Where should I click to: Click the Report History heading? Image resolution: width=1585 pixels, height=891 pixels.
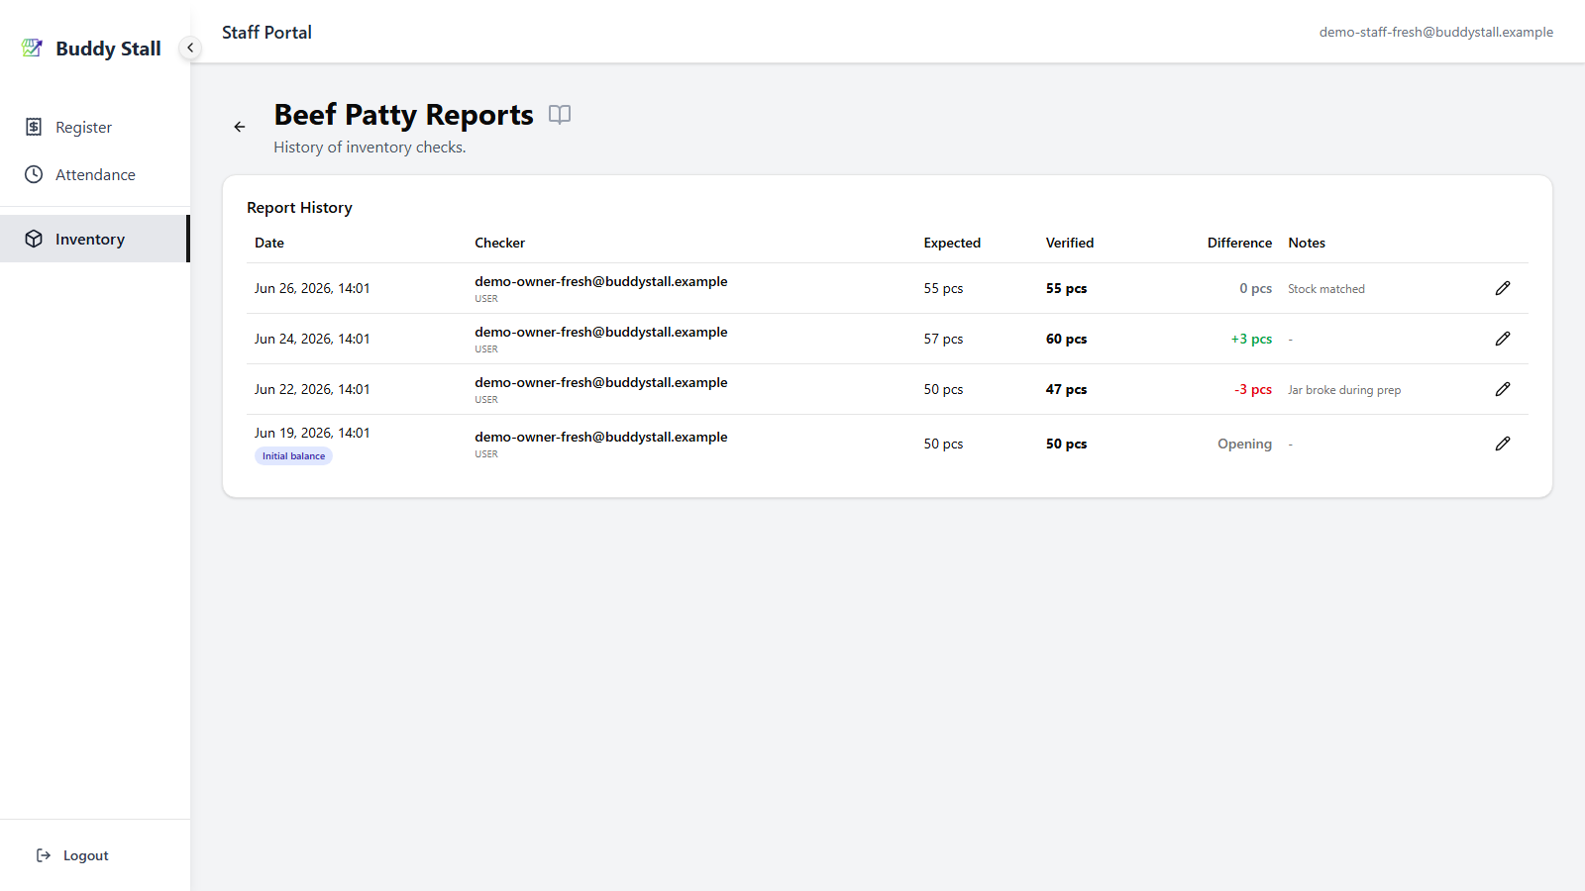pos(299,208)
